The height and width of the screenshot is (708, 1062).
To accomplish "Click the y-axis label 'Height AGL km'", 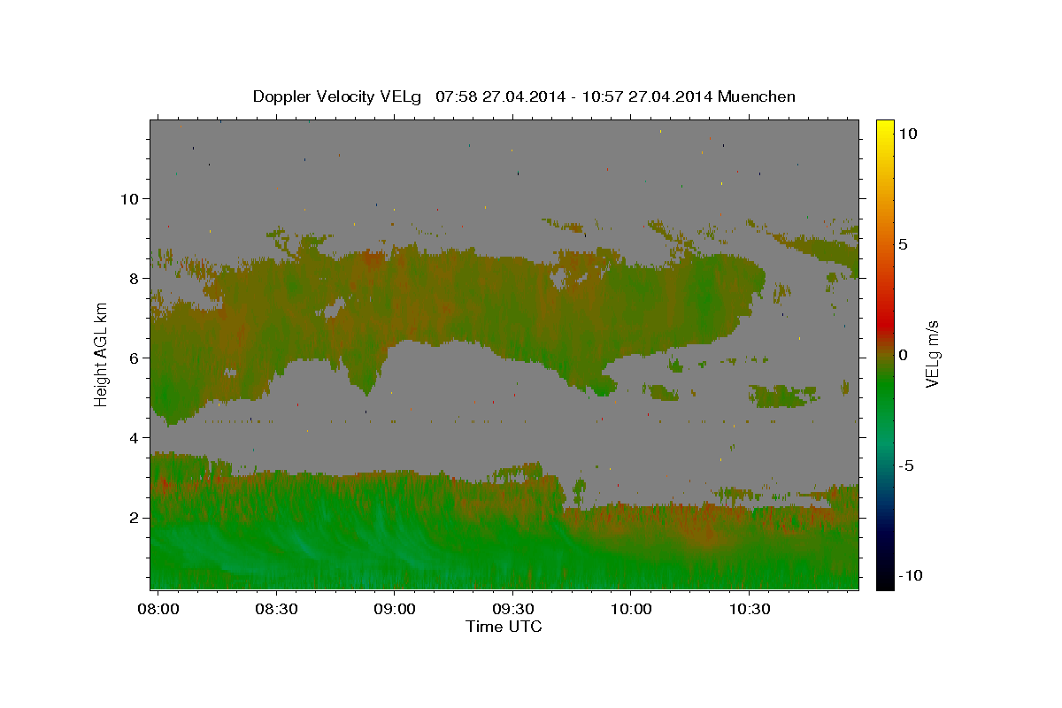I will (102, 355).
